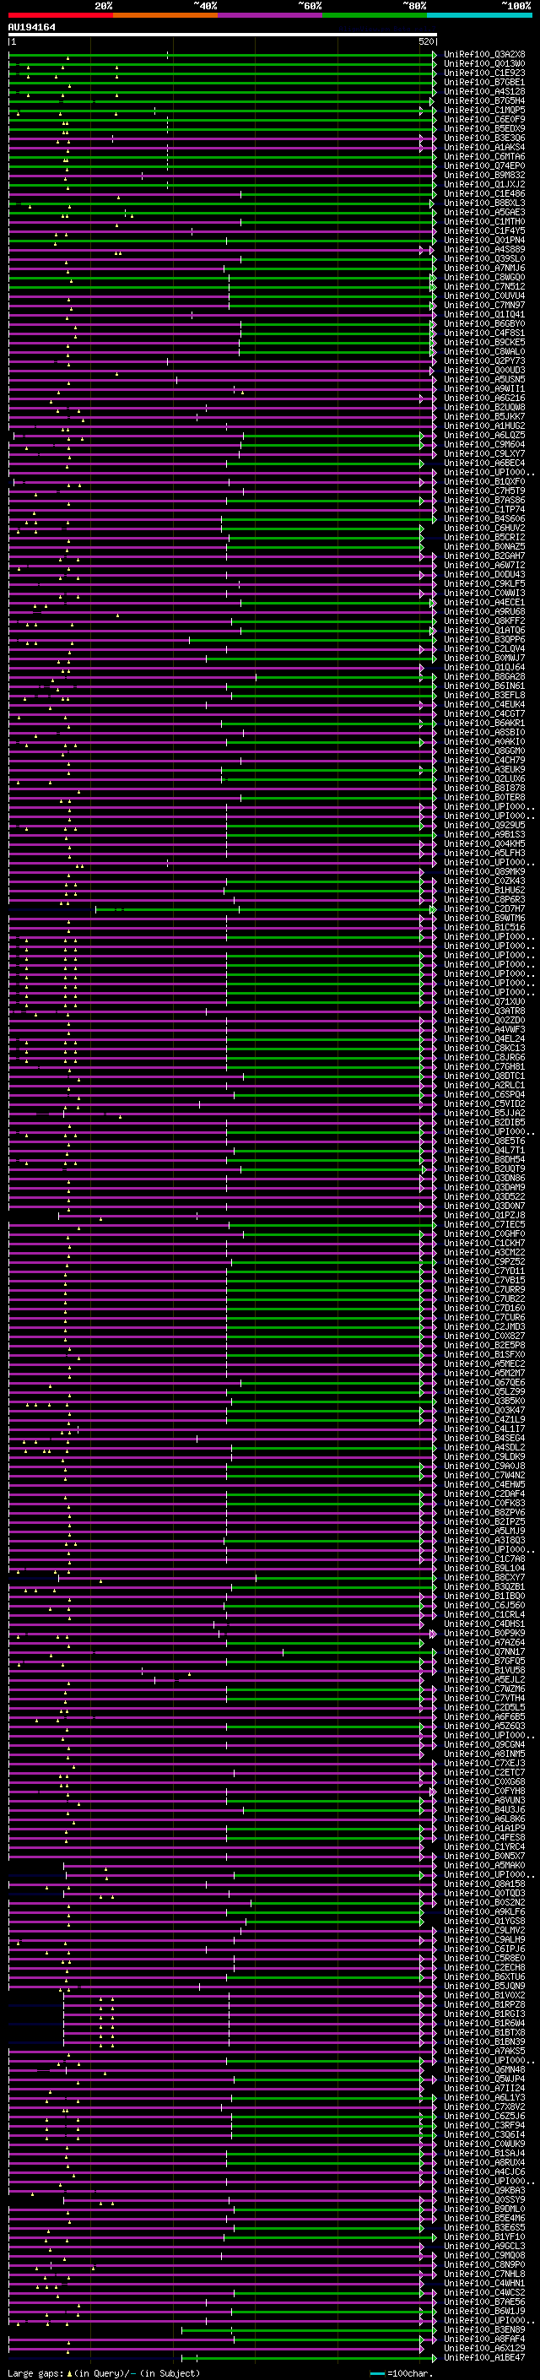The height and width of the screenshot is (2380, 540).
Task: Select hit UniRef100_C4F8S1
Action: 483,333
